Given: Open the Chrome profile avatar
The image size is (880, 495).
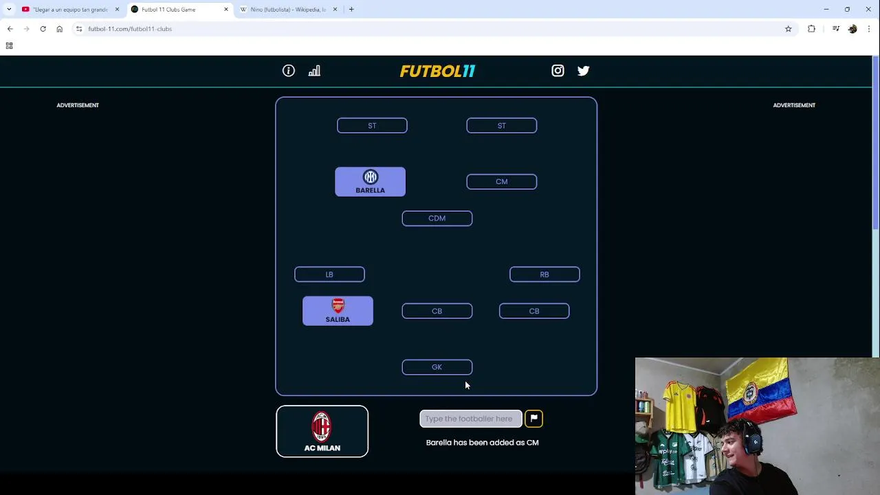Looking at the screenshot, I should [x=852, y=29].
